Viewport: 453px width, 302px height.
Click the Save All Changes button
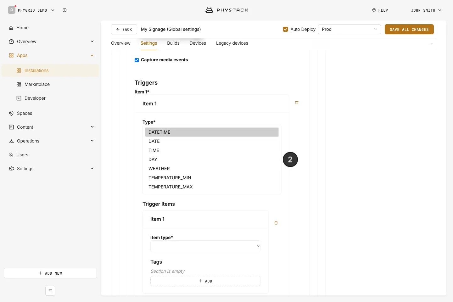[x=409, y=29]
